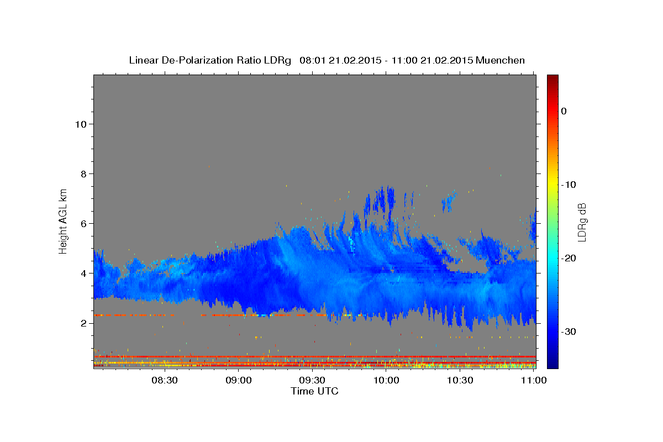Click the colorbar value -20

[569, 258]
